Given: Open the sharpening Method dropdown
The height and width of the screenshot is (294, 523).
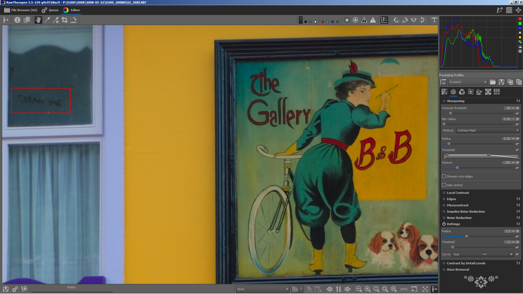Looking at the screenshot, I should [488, 130].
